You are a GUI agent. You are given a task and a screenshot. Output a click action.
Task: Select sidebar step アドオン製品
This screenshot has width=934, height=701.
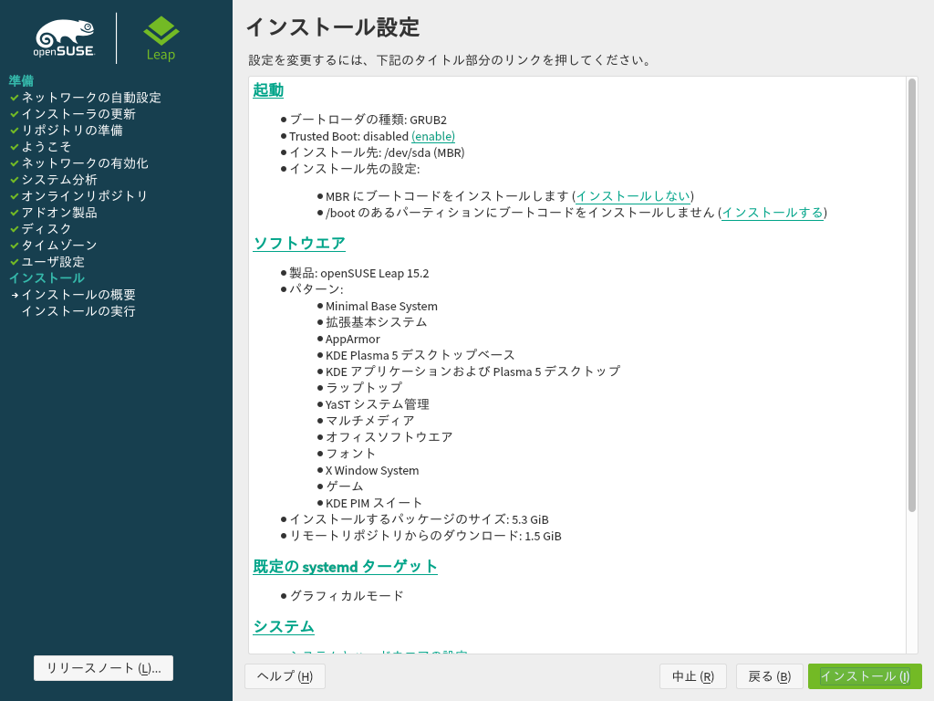click(59, 212)
